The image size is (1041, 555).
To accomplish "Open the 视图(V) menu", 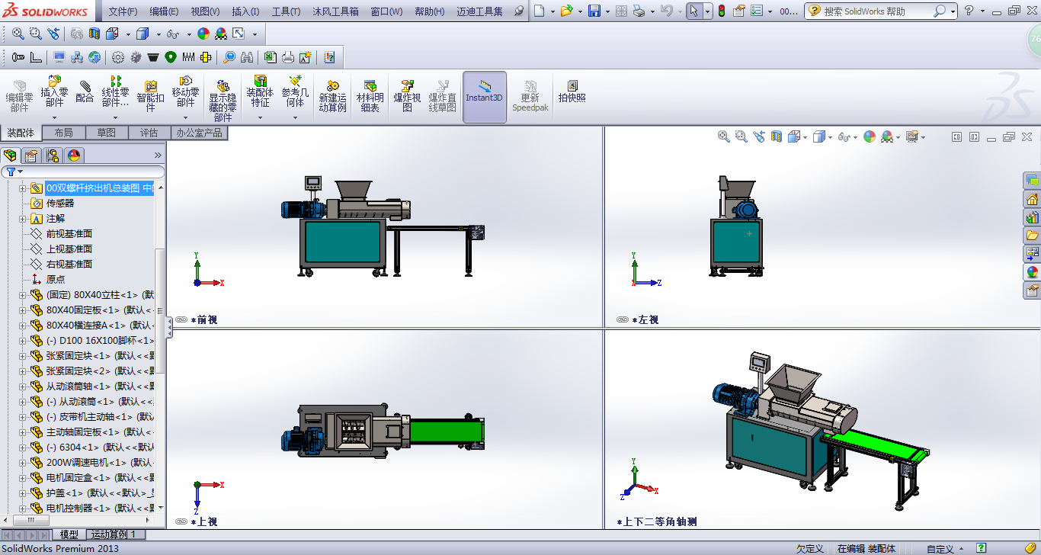I will (205, 11).
